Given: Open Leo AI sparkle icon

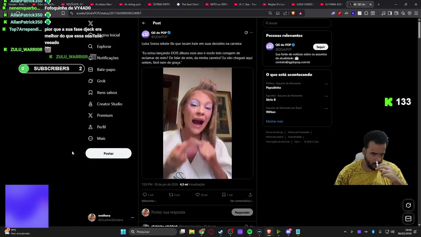Looking at the screenshot, I should (x=403, y=13).
